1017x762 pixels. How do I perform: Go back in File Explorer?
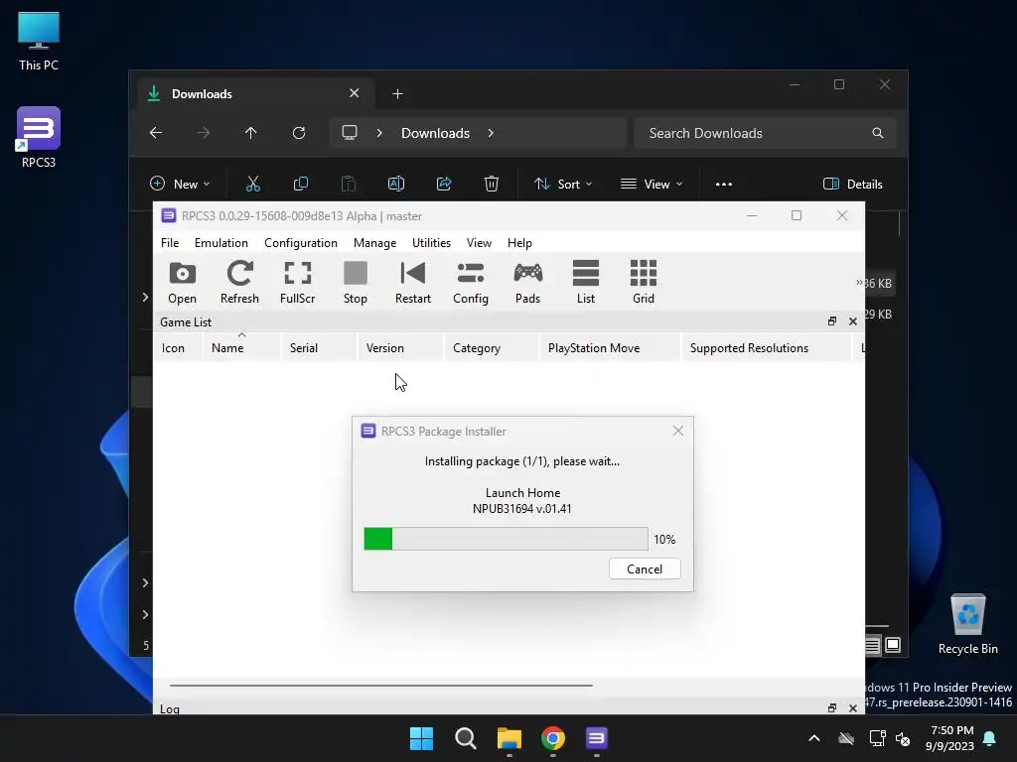pyautogui.click(x=156, y=133)
